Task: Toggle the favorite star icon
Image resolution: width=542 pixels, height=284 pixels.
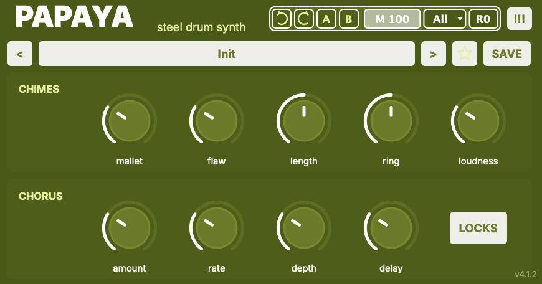Action: [x=465, y=54]
